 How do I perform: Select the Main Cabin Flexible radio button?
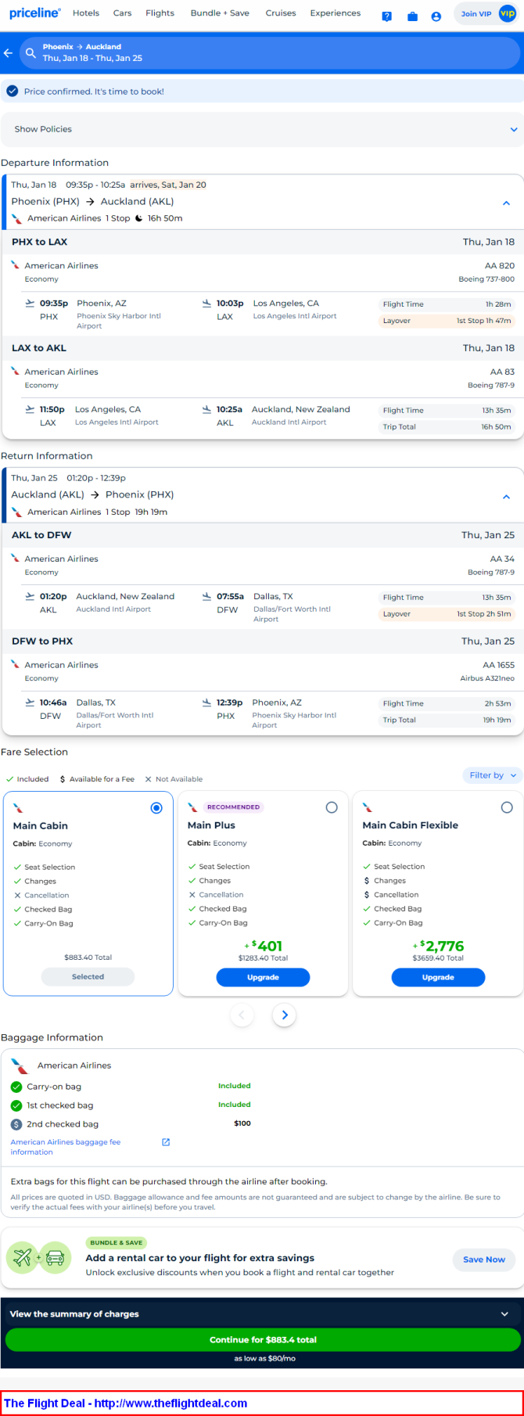(507, 807)
